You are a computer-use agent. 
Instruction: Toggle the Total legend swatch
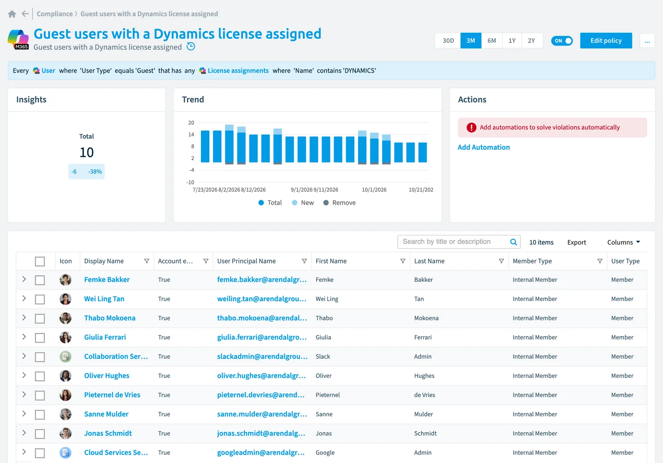point(261,203)
